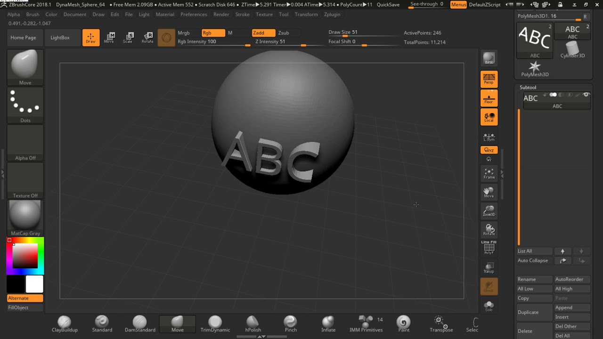Click the Rotate navigation icon on the right shelf

(x=489, y=230)
